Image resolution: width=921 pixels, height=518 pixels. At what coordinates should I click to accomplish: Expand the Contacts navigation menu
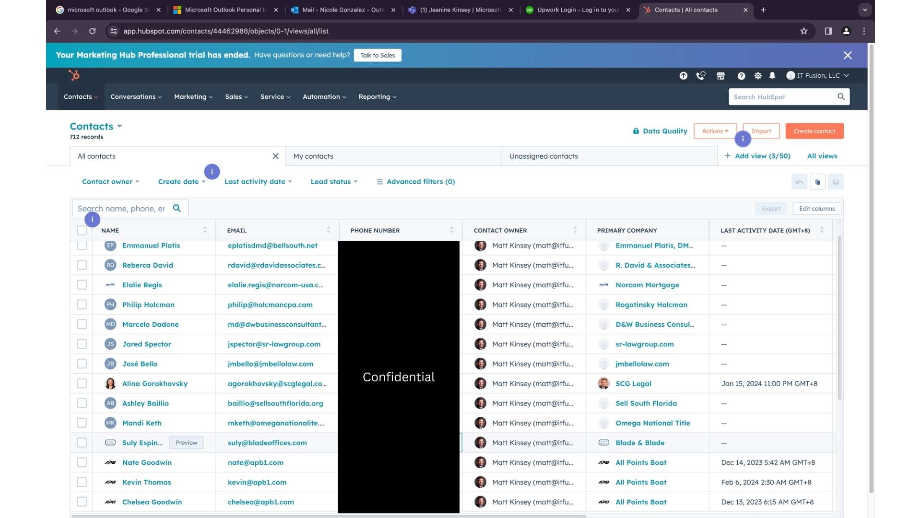[x=81, y=97]
